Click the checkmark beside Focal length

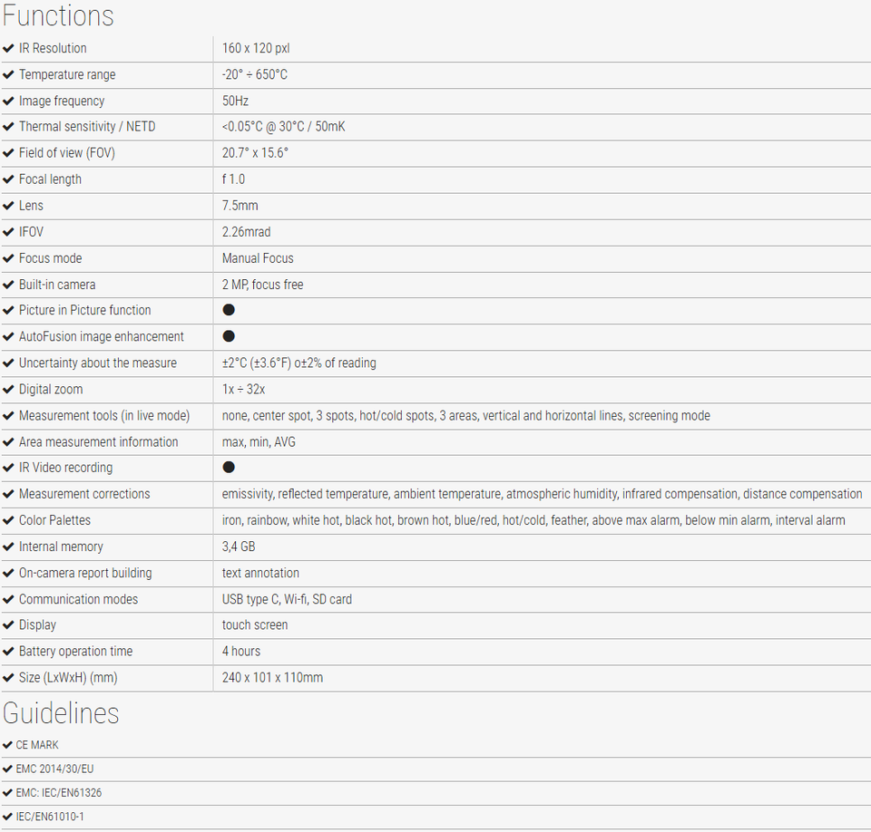click(x=8, y=179)
